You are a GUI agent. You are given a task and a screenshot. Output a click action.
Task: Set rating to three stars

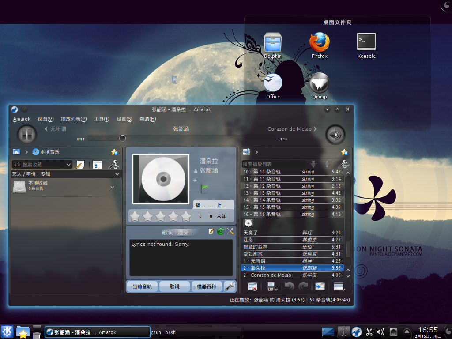coord(161,216)
